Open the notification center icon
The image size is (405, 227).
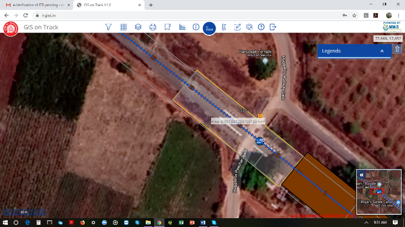tap(395, 223)
